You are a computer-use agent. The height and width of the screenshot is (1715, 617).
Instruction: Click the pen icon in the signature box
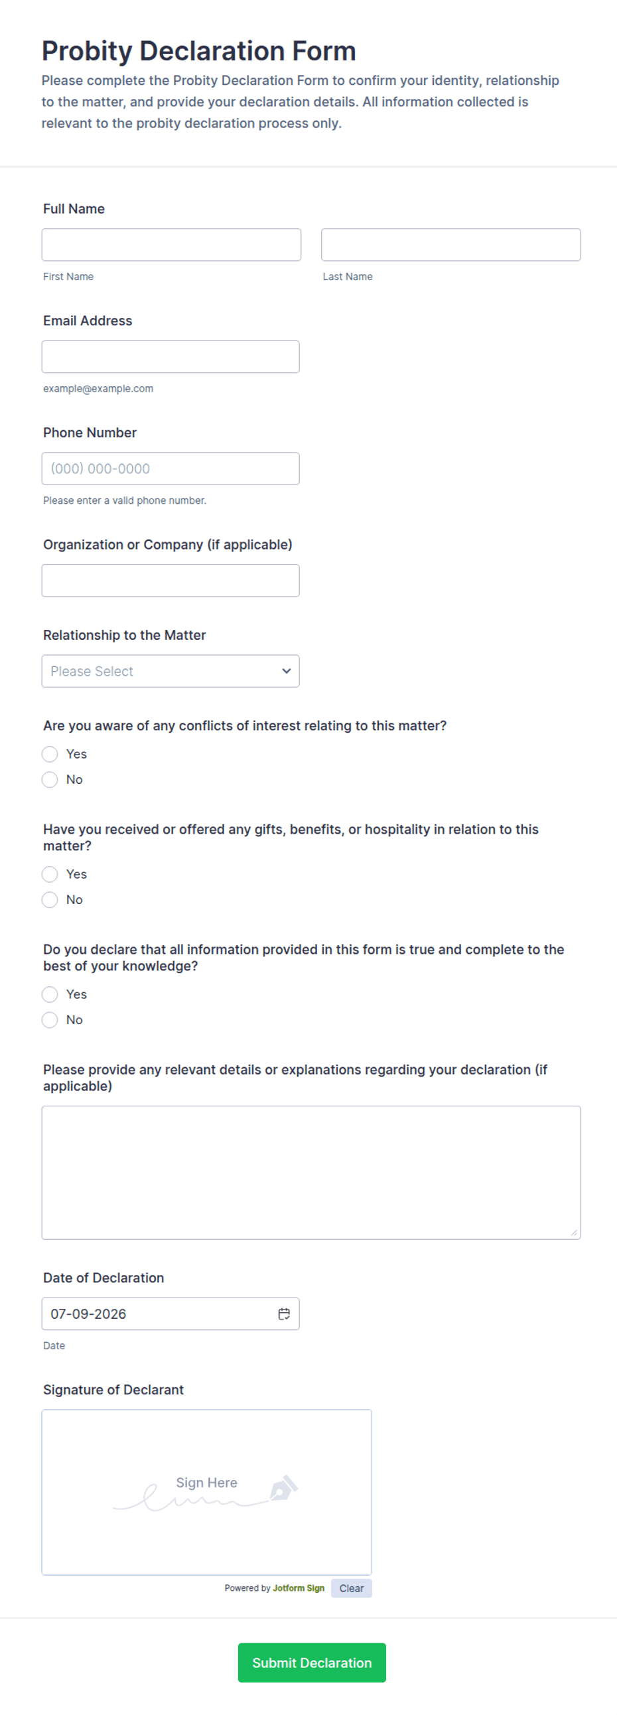coord(283,1487)
